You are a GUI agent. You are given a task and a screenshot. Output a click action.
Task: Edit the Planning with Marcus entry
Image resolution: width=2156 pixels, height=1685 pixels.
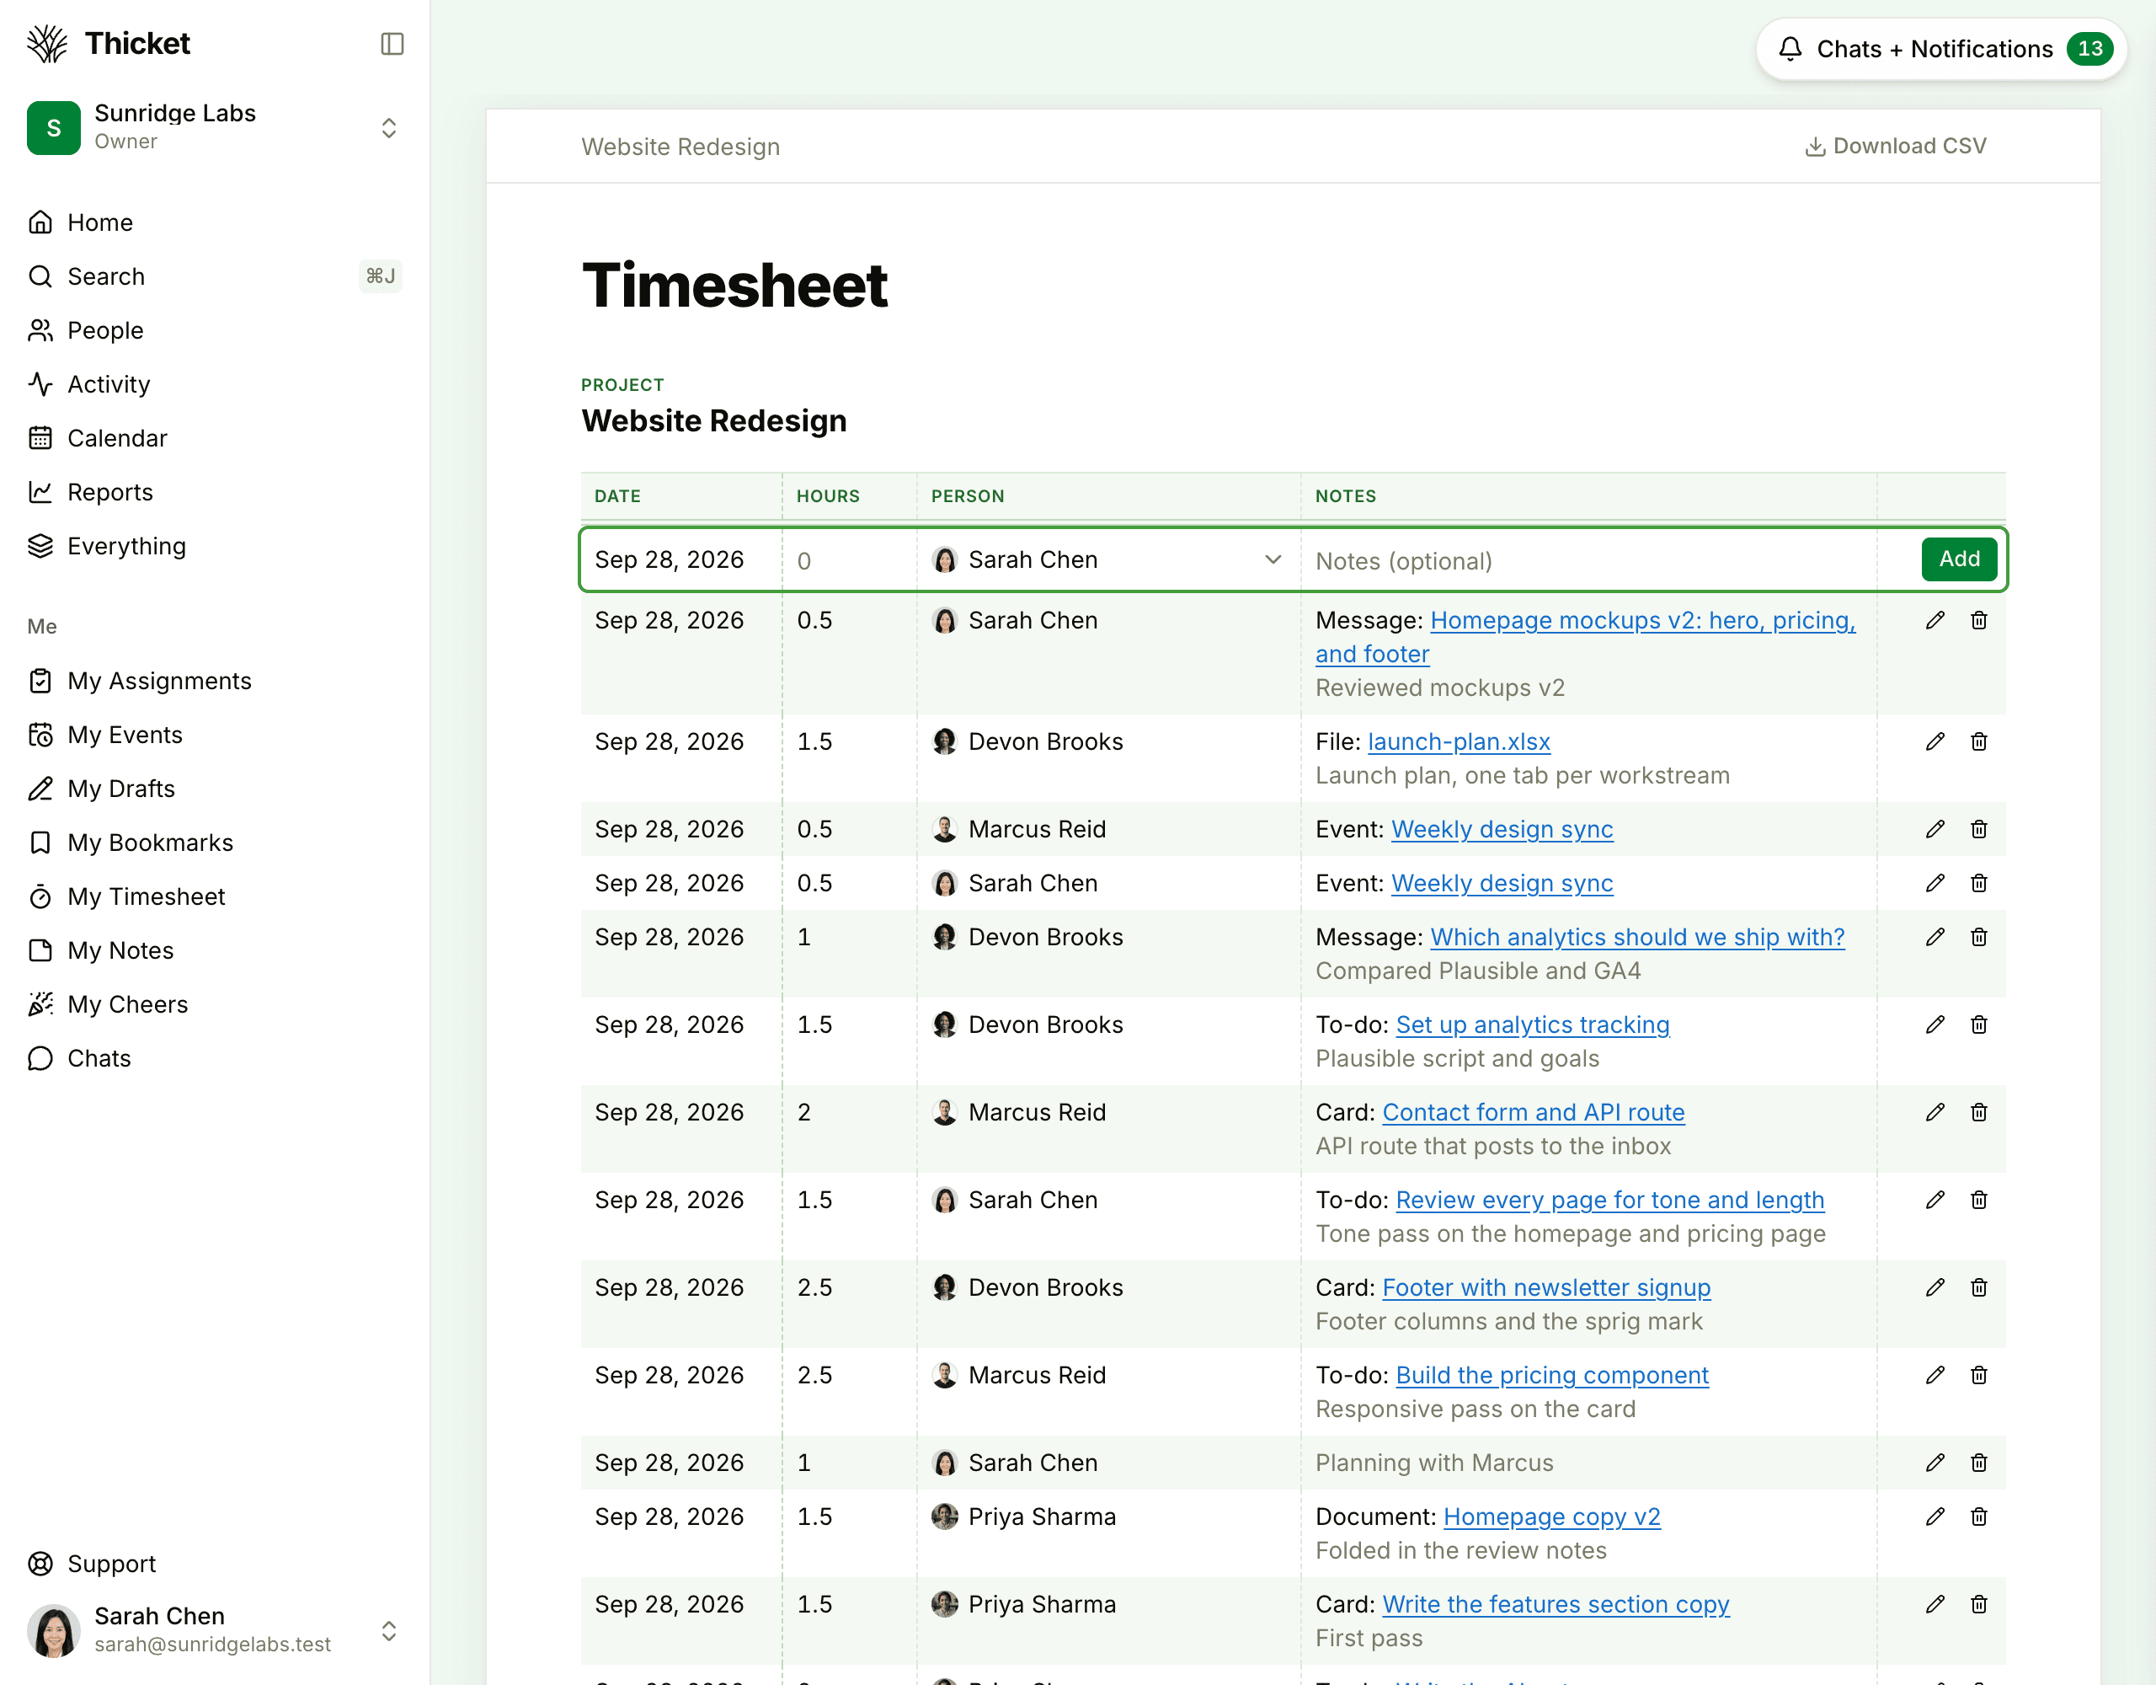coord(1935,1463)
